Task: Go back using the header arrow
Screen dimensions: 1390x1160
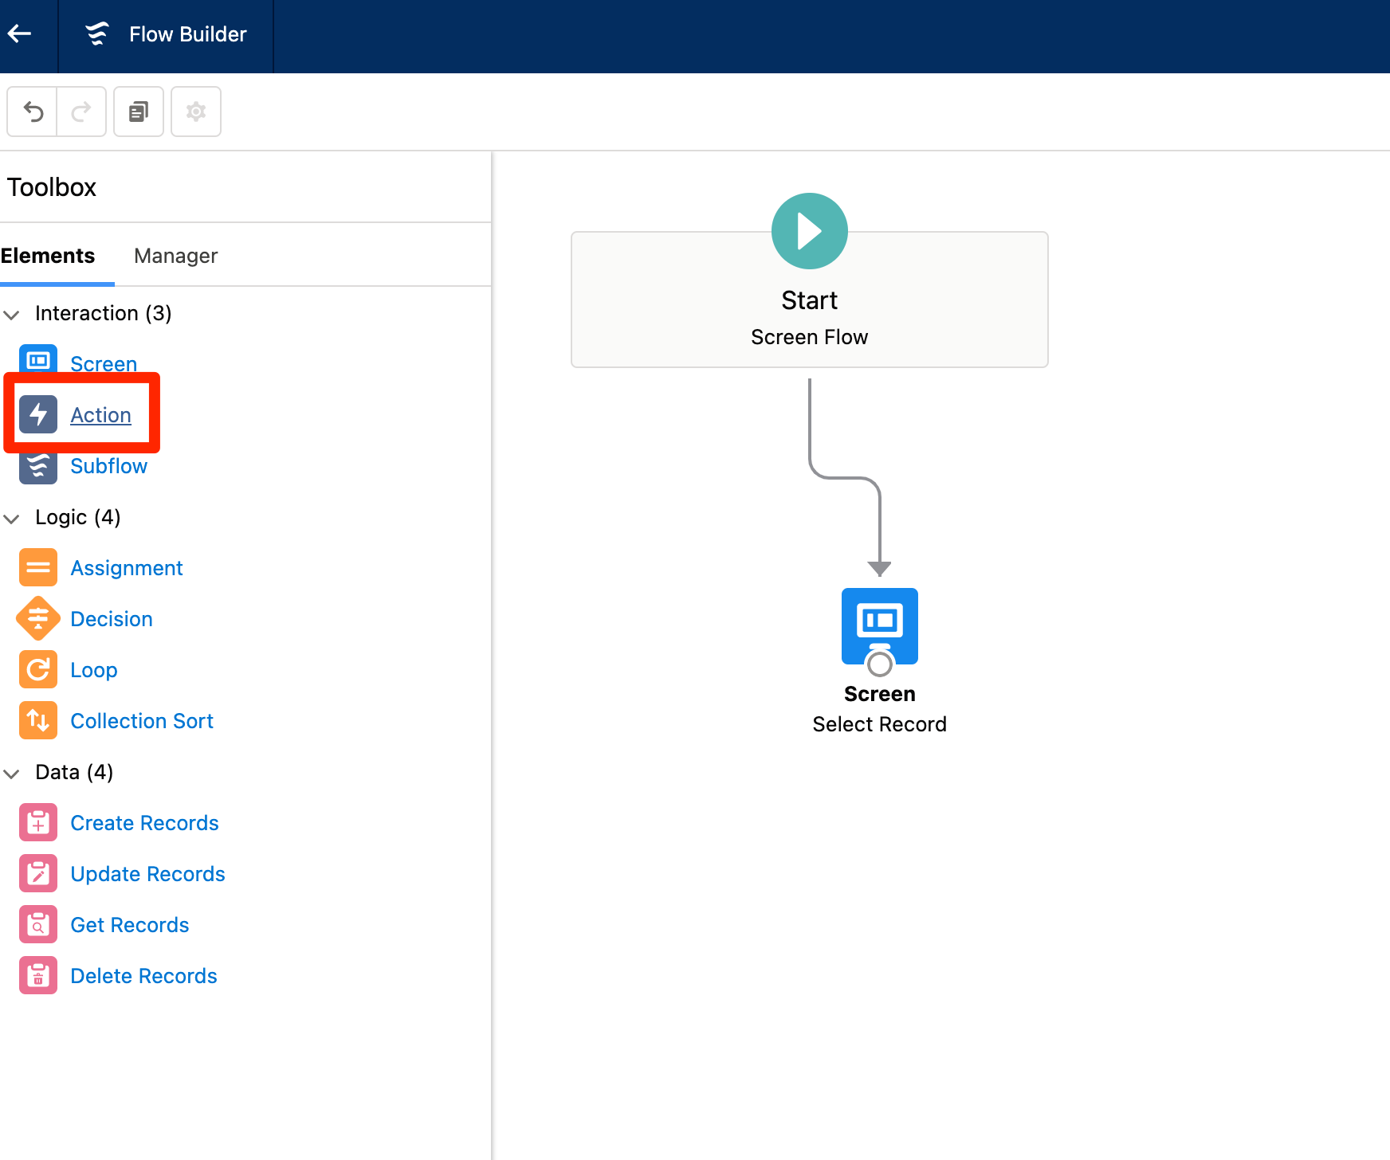Action: 19,33
